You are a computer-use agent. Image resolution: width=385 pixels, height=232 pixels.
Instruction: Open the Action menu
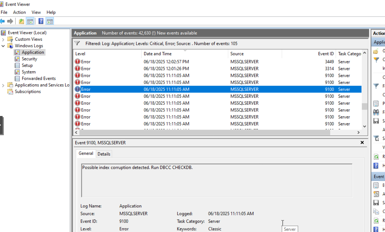(x=19, y=12)
